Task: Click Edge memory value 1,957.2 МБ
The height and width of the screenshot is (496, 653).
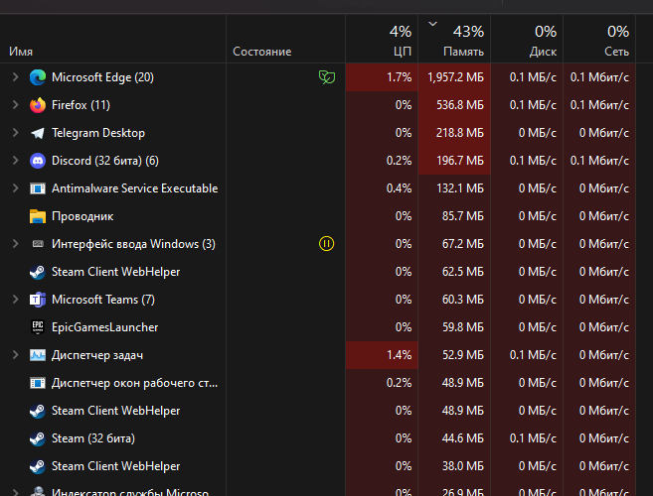Action: coord(455,77)
